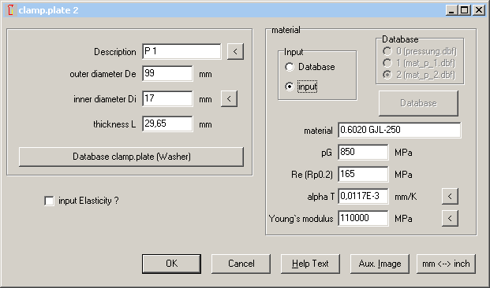Enable the input Elasticity checkbox
This screenshot has height=288, width=490.
click(49, 201)
